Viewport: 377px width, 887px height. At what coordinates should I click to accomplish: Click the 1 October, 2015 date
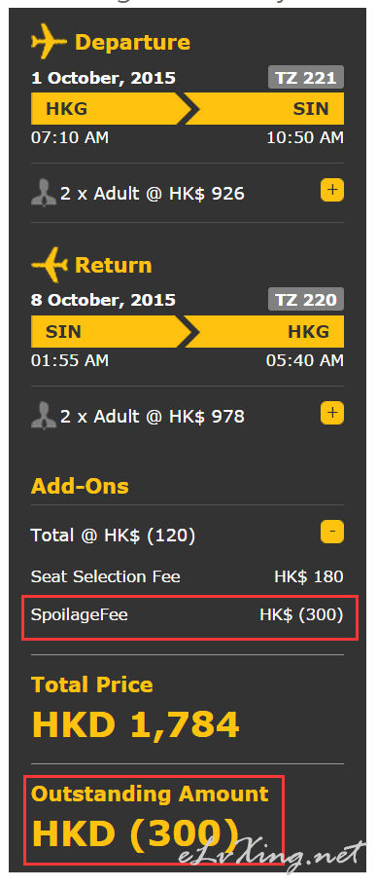coord(103,78)
